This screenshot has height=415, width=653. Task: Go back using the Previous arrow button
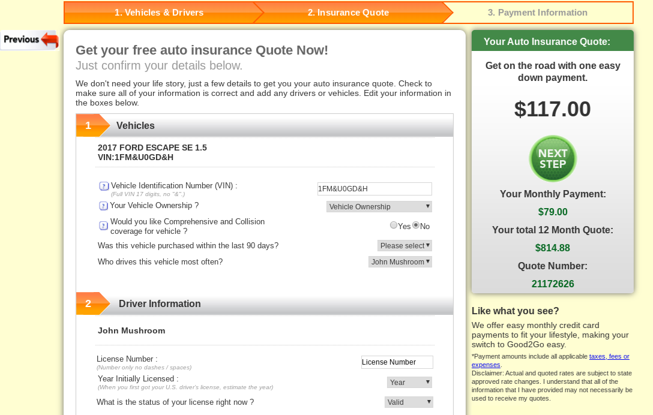[30, 40]
